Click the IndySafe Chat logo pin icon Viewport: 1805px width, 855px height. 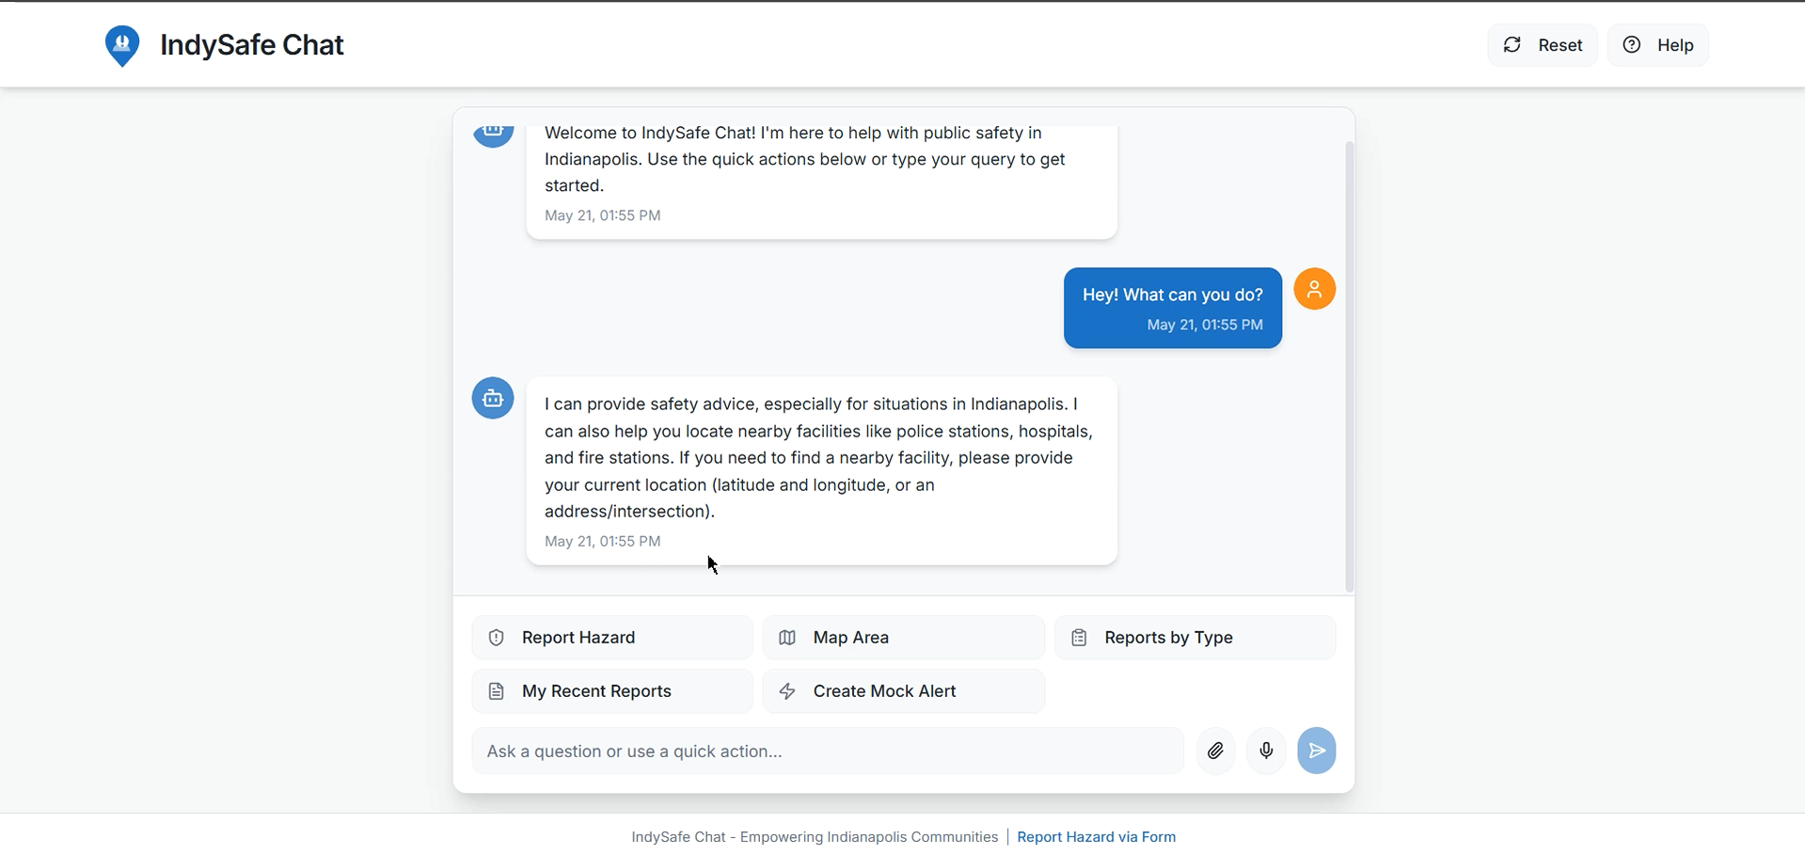tap(122, 46)
